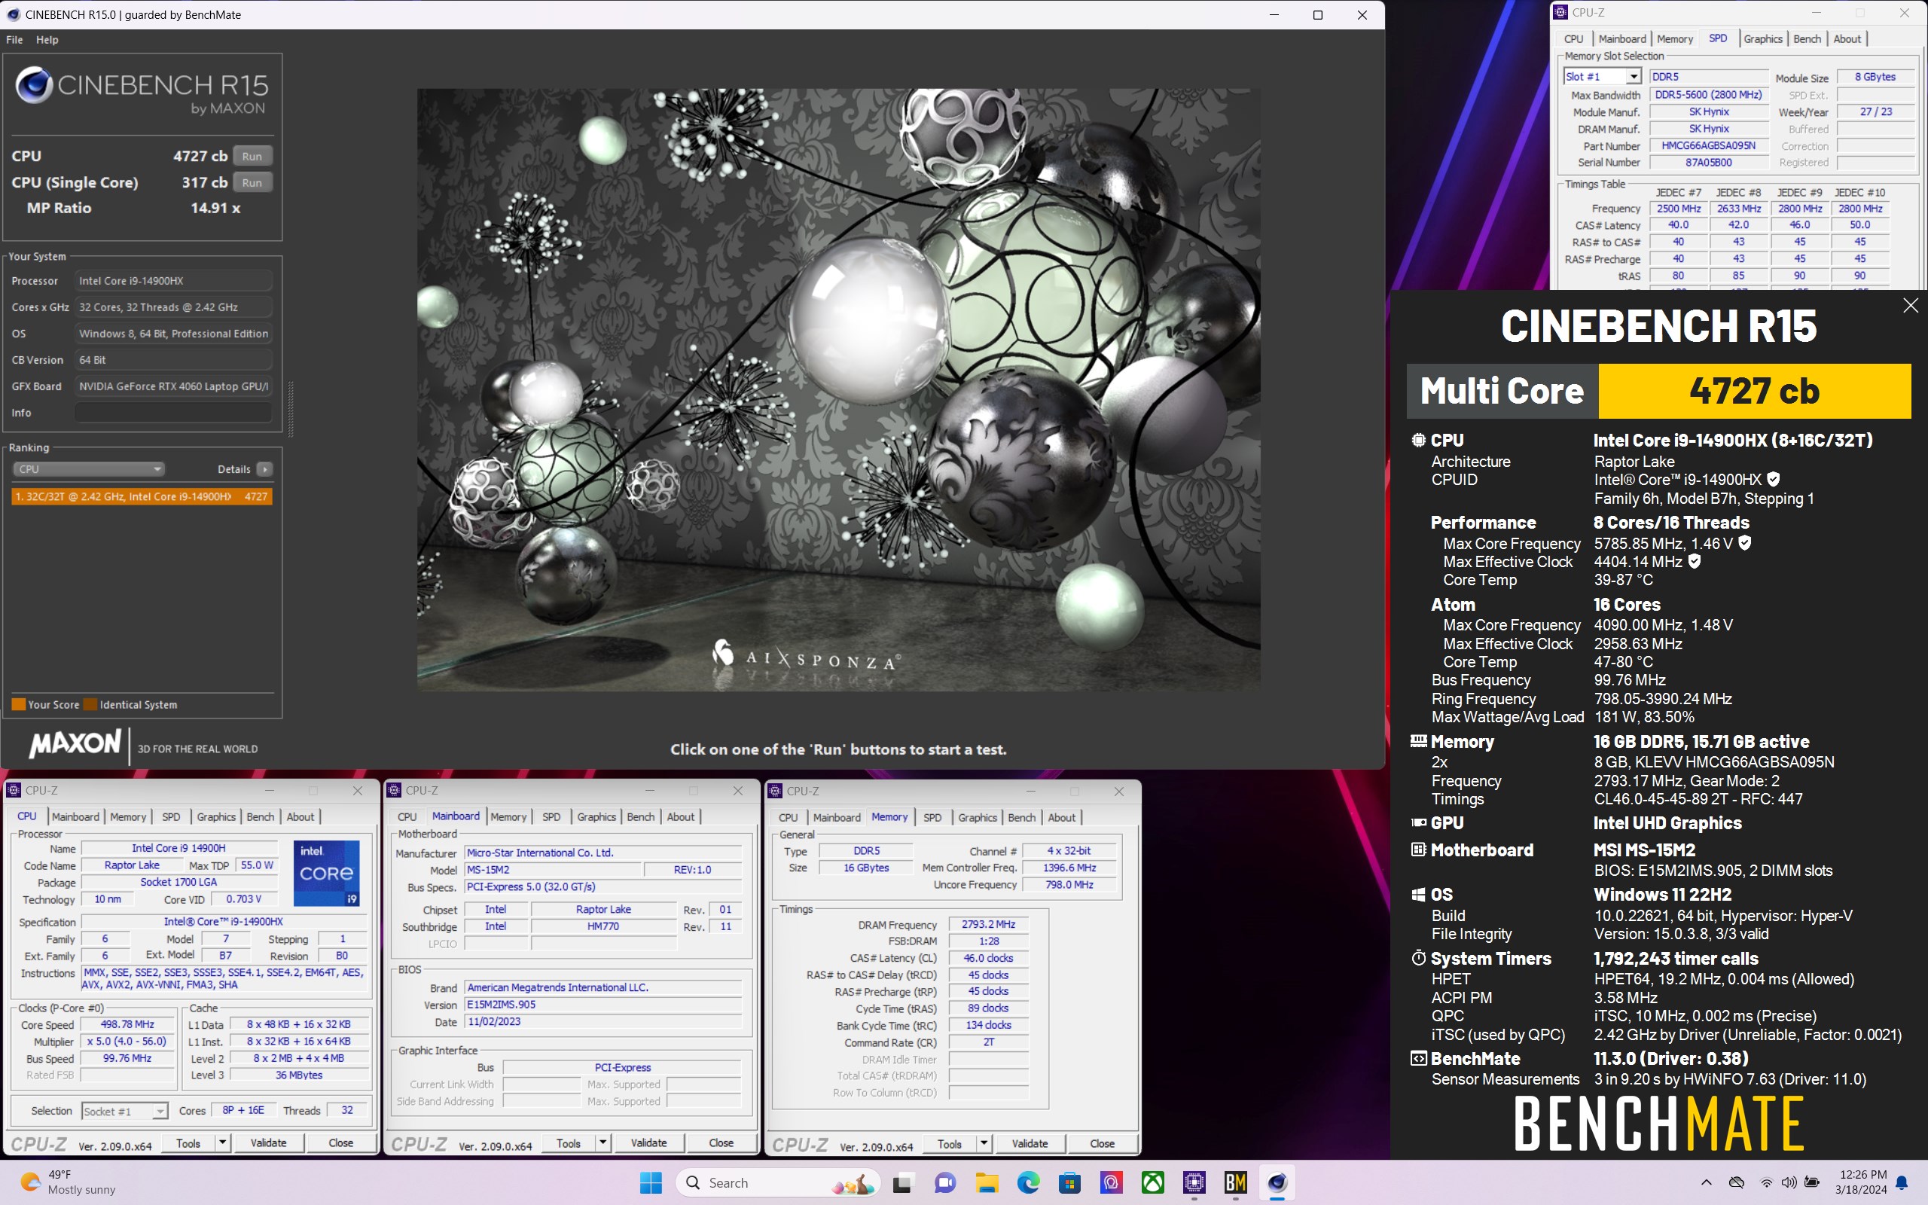This screenshot has width=1928, height=1205.
Task: Click the OS Windows icon in BenchMate panel
Action: pos(1418,894)
